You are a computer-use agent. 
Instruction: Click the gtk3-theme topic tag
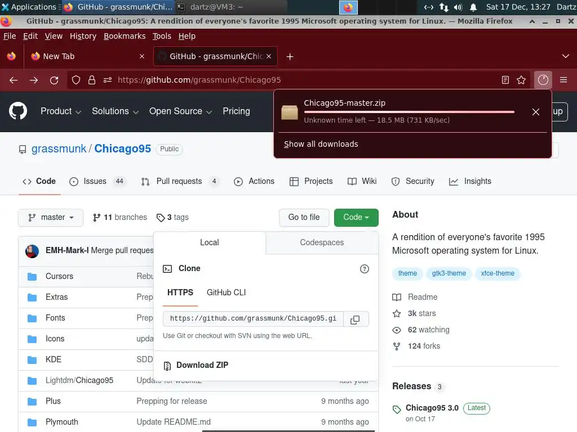coord(449,274)
